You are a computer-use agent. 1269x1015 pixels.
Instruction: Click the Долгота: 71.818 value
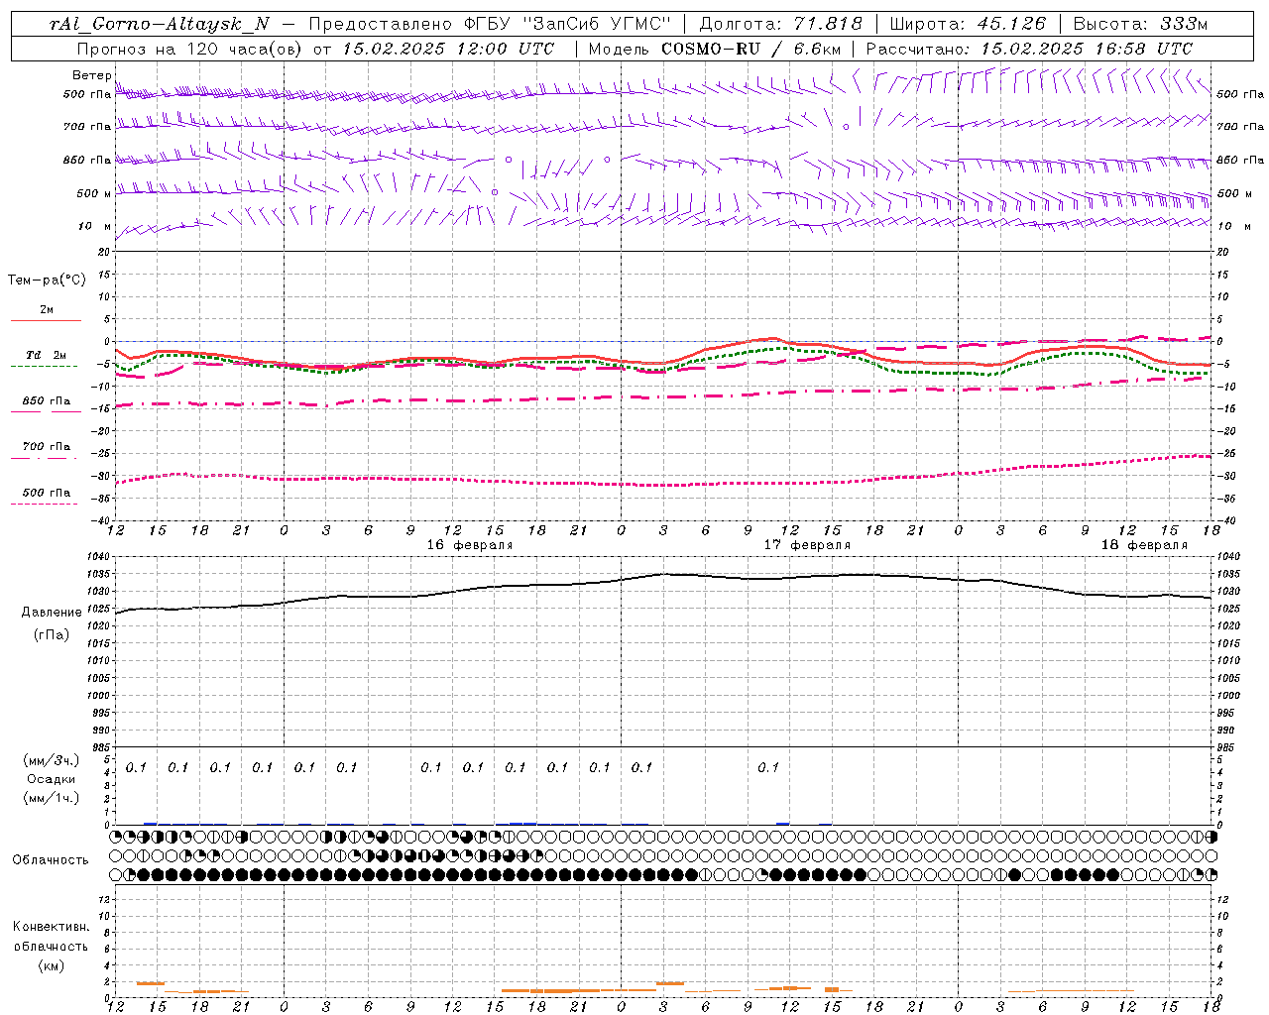point(780,24)
